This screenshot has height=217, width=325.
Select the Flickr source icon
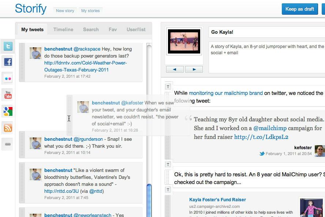[8, 78]
